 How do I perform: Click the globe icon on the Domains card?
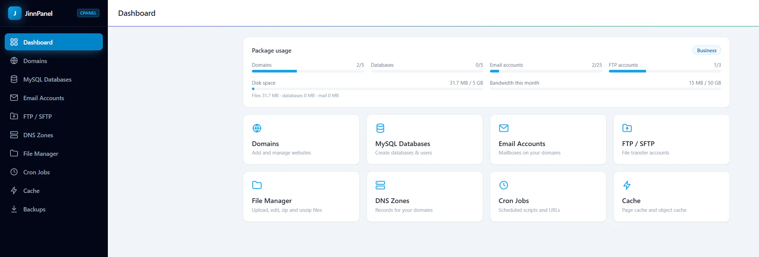point(257,128)
